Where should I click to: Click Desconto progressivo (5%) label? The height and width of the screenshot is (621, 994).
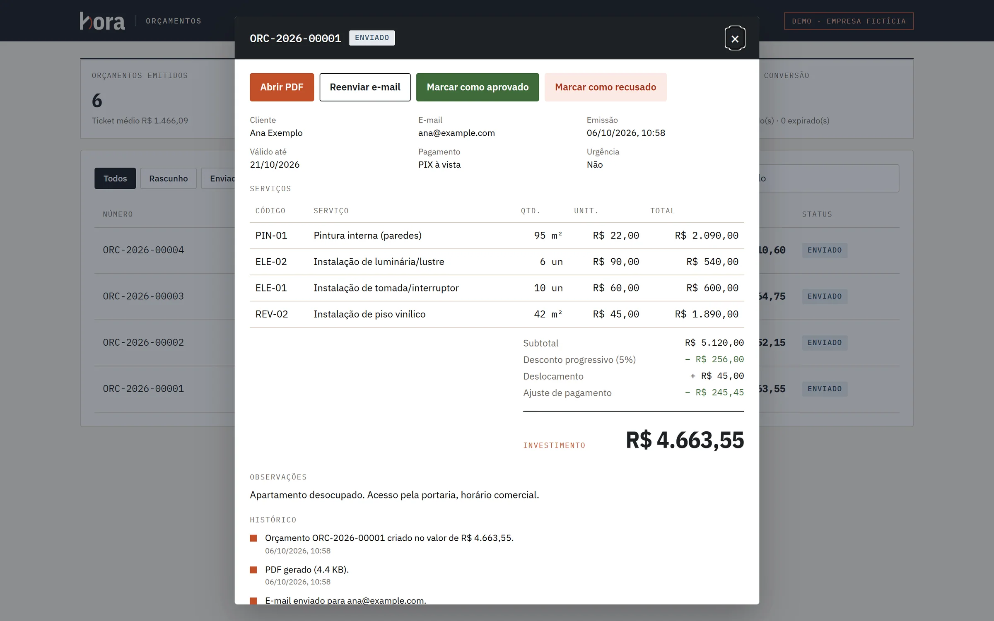pyautogui.click(x=579, y=360)
